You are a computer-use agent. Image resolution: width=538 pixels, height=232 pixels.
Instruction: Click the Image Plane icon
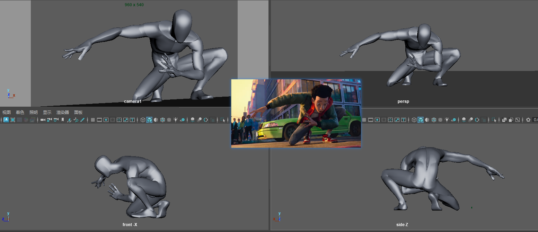tap(69, 120)
